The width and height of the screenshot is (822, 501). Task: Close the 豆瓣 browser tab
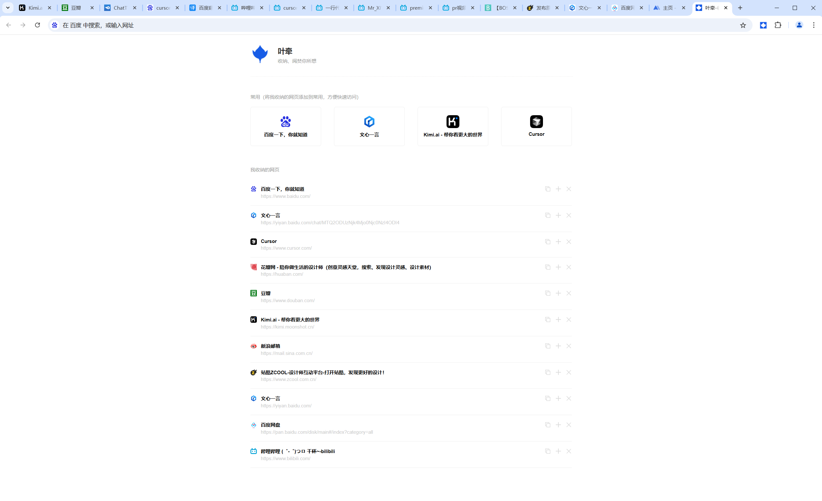tap(92, 8)
